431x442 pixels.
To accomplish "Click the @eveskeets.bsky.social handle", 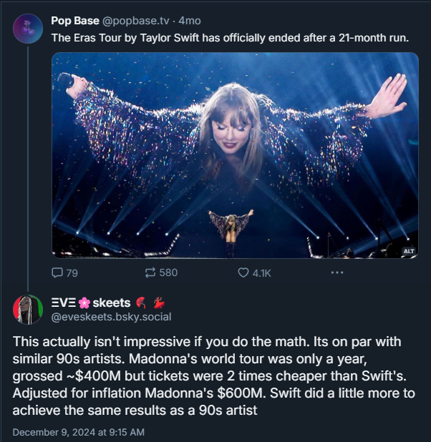I will tap(111, 316).
